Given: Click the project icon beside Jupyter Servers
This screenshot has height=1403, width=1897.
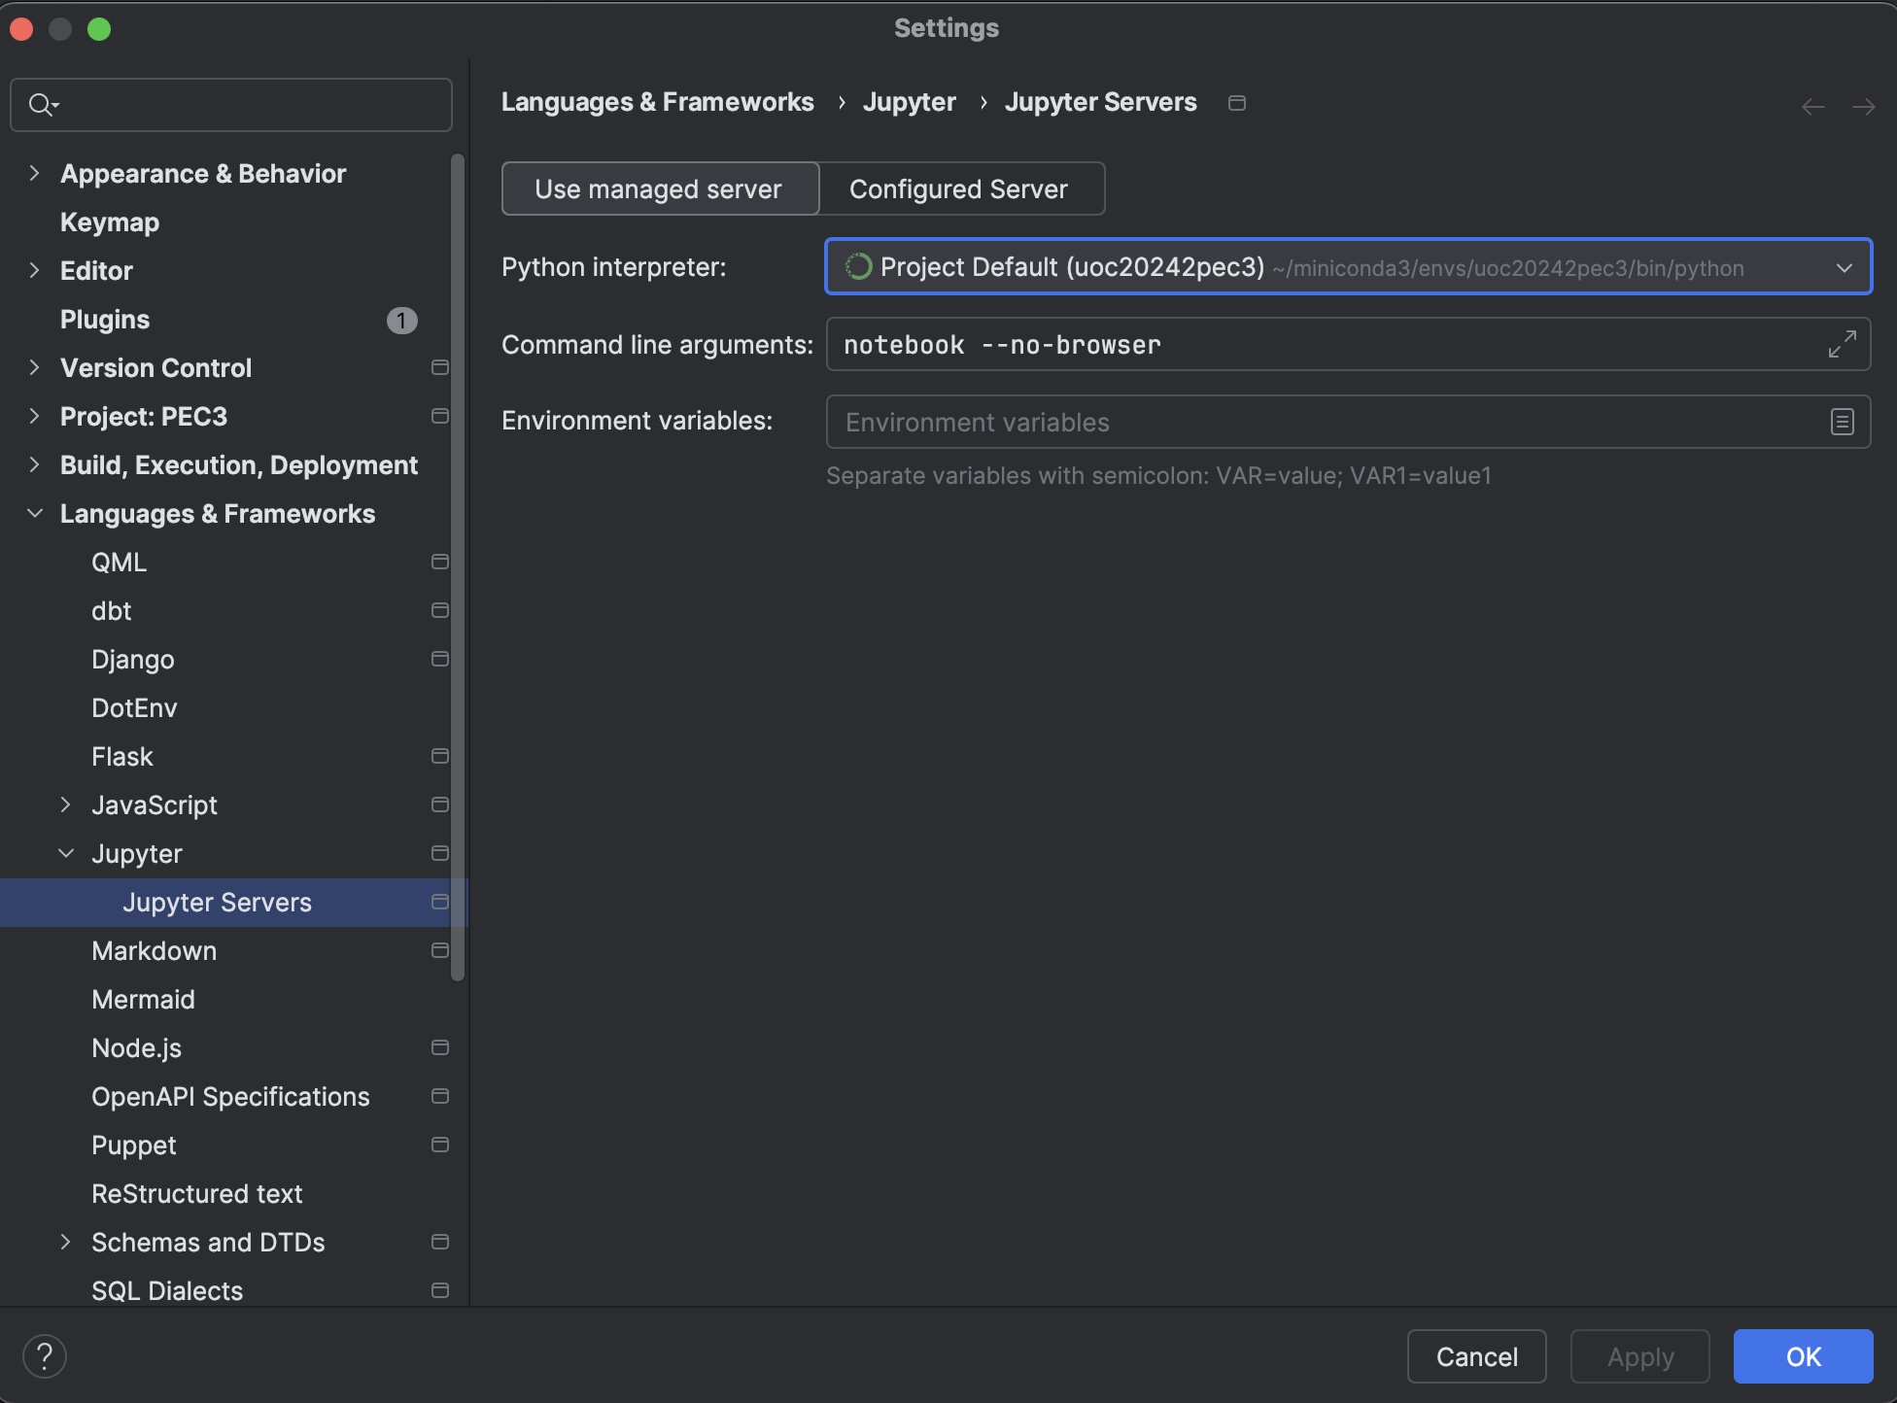Looking at the screenshot, I should 439,902.
